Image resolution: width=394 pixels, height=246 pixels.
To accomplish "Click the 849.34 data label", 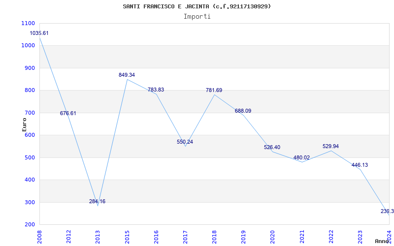I will pos(127,75).
